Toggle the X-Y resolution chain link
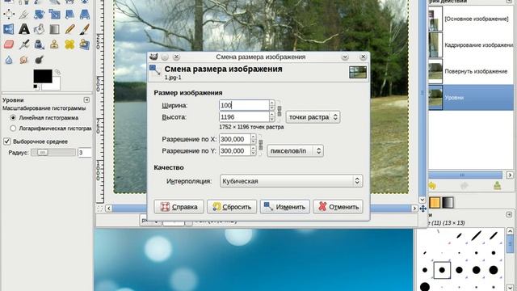Viewport: 517px width, 291px height. click(x=260, y=145)
